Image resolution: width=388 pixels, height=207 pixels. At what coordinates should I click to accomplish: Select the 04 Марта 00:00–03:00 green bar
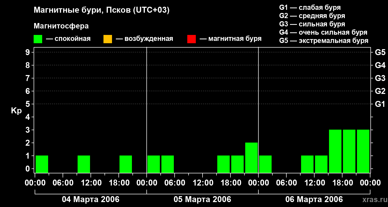coord(42,164)
